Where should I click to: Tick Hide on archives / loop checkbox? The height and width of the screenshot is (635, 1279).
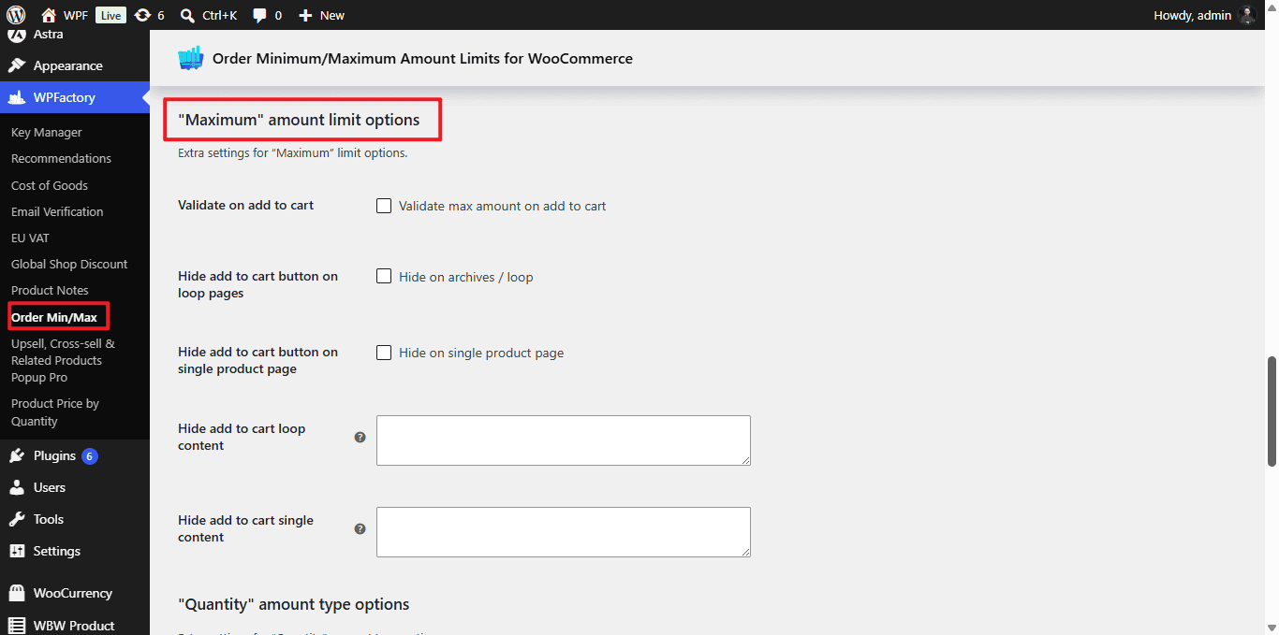tap(384, 277)
